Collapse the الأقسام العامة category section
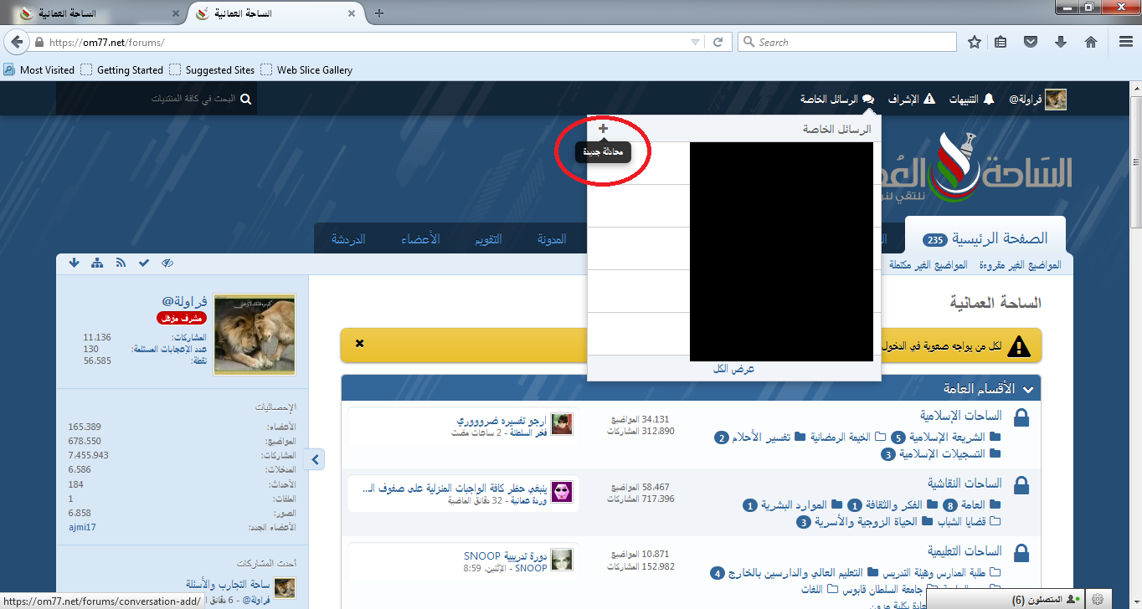 [x=1028, y=389]
